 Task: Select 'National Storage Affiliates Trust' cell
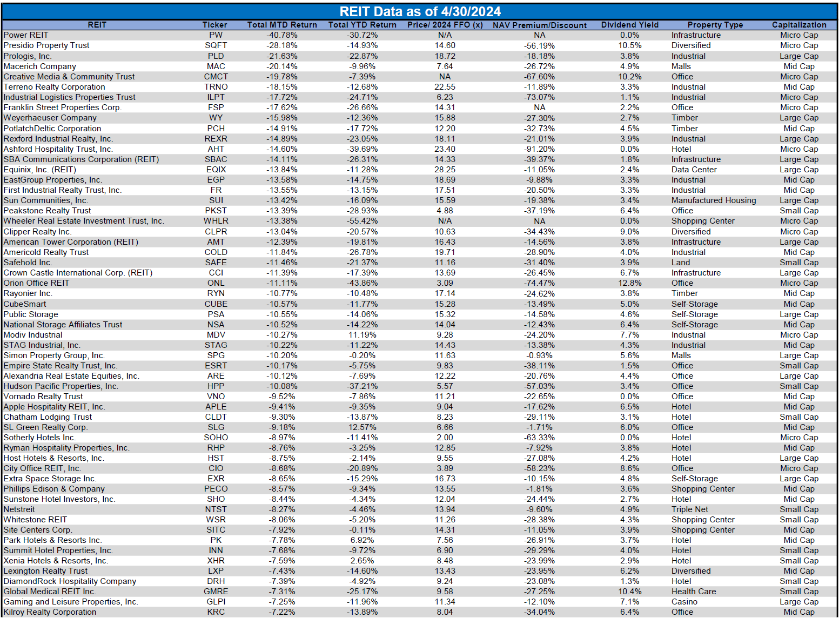tap(63, 325)
